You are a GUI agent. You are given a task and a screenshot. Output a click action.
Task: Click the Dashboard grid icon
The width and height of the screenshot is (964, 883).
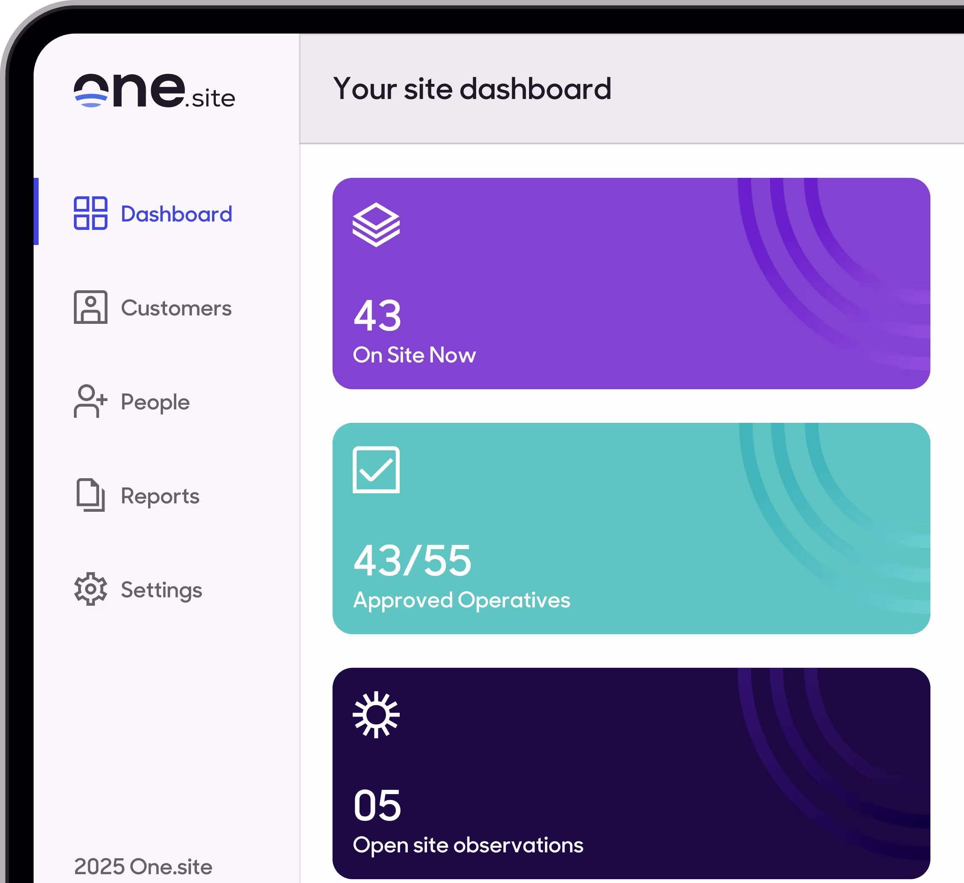(90, 213)
